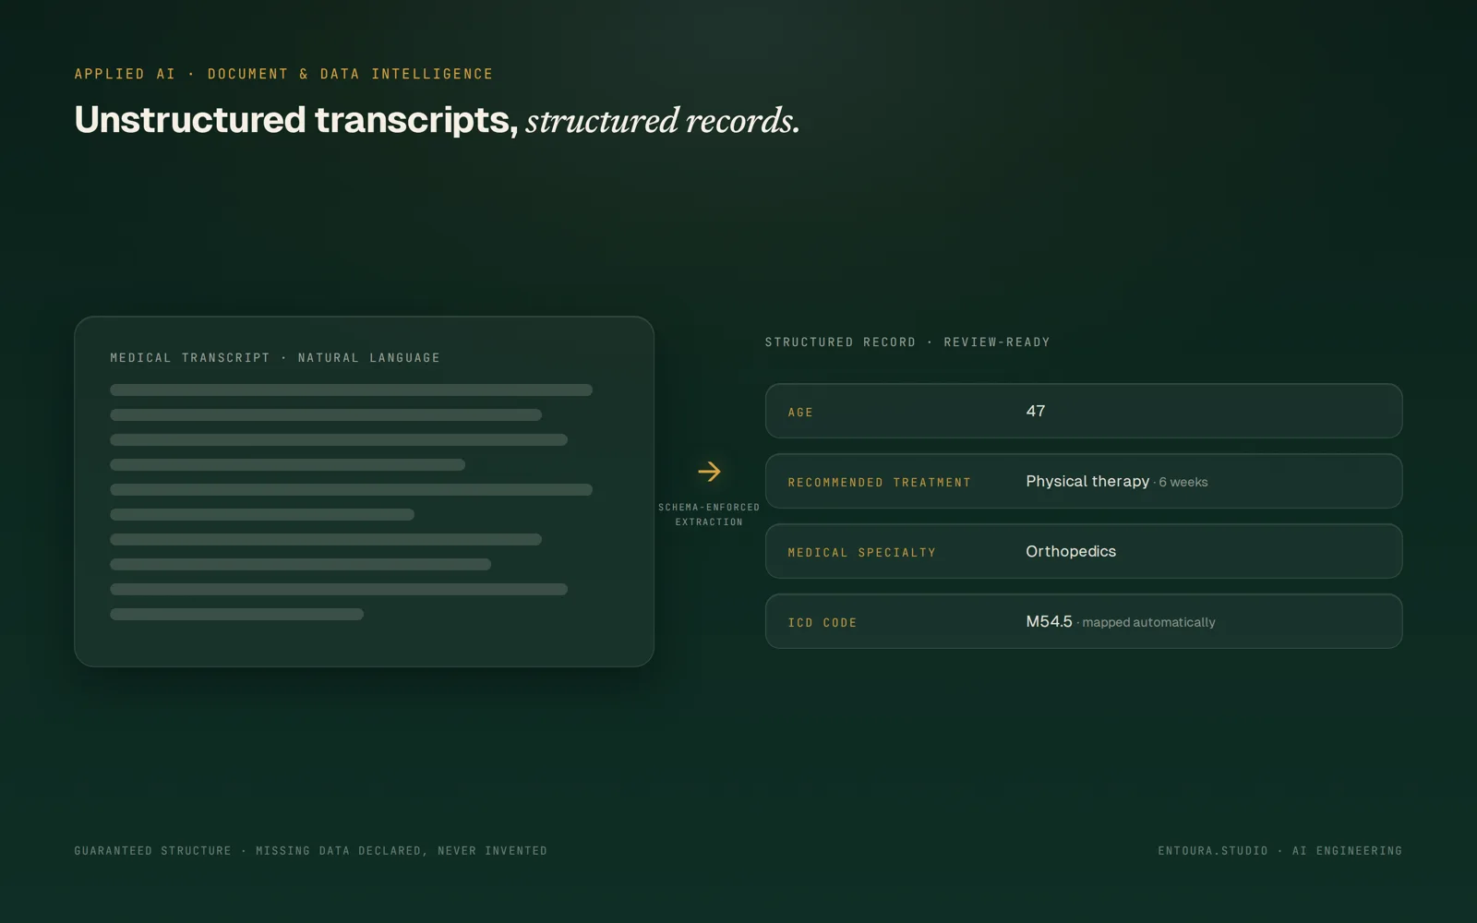Click the 'Orthopedics' value
Image resolution: width=1477 pixels, height=923 pixels.
[1071, 552]
